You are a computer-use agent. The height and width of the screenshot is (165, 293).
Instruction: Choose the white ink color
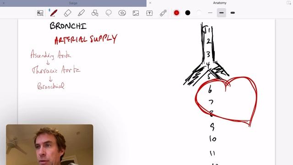point(199,13)
